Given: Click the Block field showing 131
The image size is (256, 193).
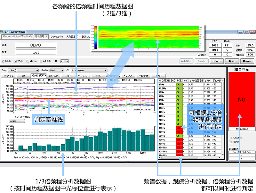Looking at the screenshot, I should pyautogui.click(x=227, y=45).
